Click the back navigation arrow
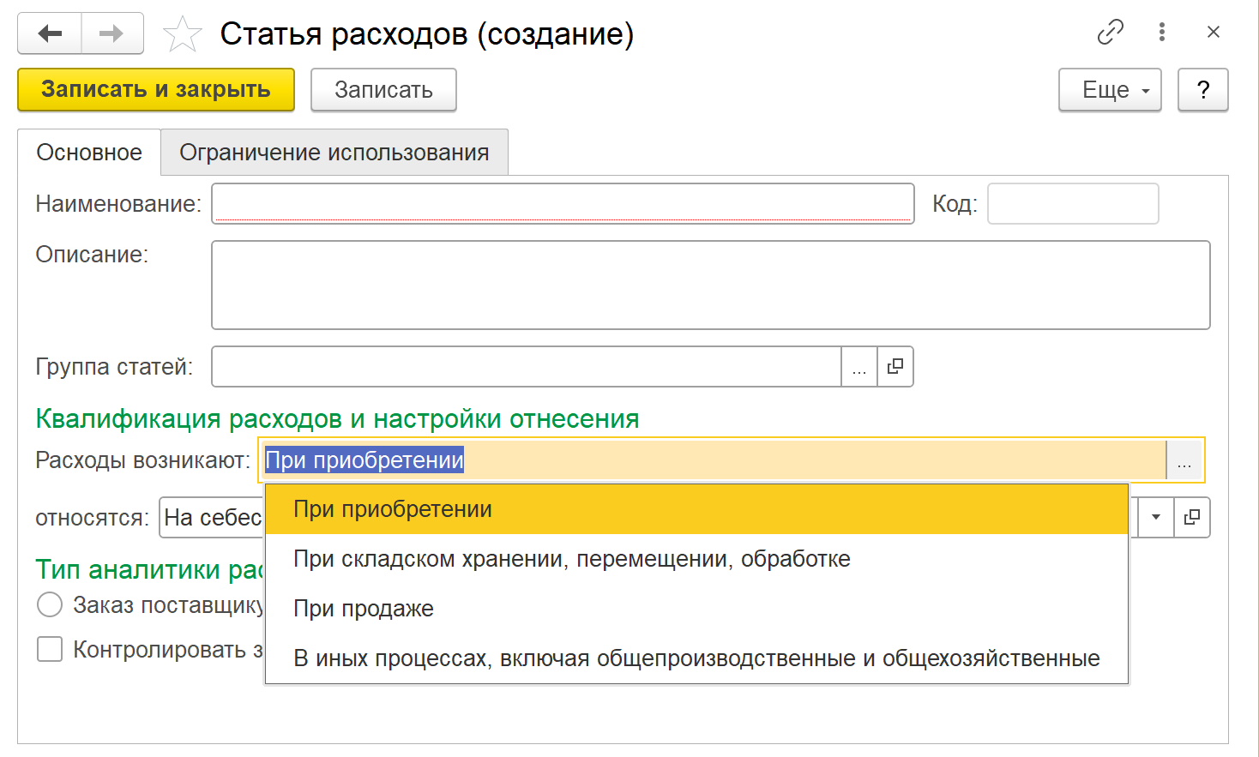The width and height of the screenshot is (1259, 757). 50,34
